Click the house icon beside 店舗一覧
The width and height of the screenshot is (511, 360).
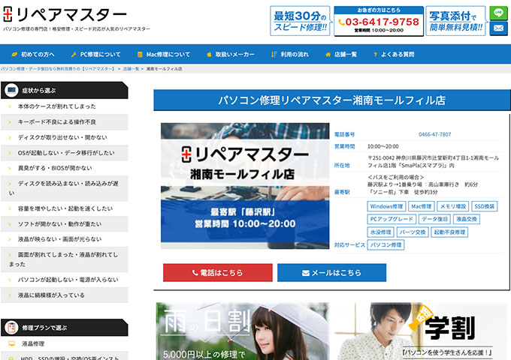coord(328,54)
